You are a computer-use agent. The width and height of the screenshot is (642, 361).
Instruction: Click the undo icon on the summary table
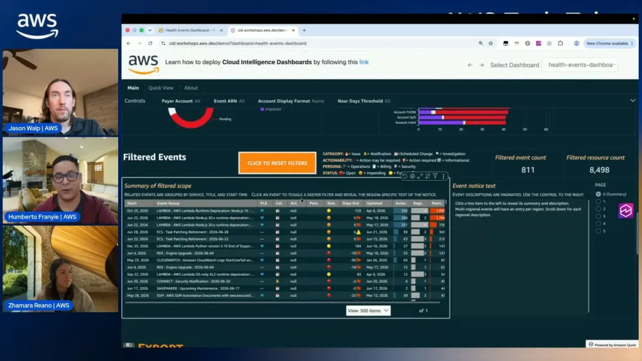[404, 176]
